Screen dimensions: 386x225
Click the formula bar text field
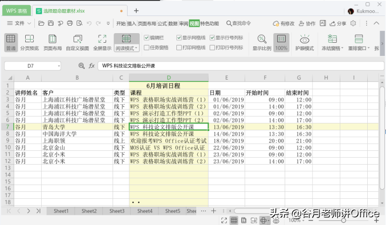(241, 66)
